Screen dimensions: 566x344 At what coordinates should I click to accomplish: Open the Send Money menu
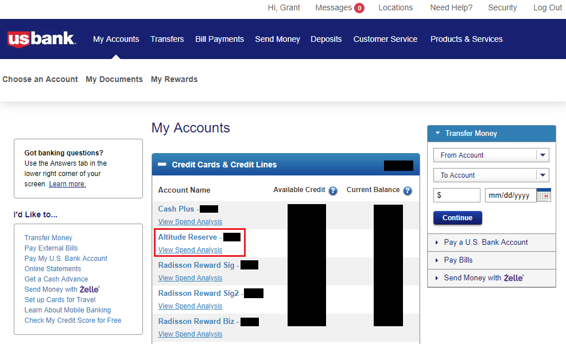click(278, 39)
